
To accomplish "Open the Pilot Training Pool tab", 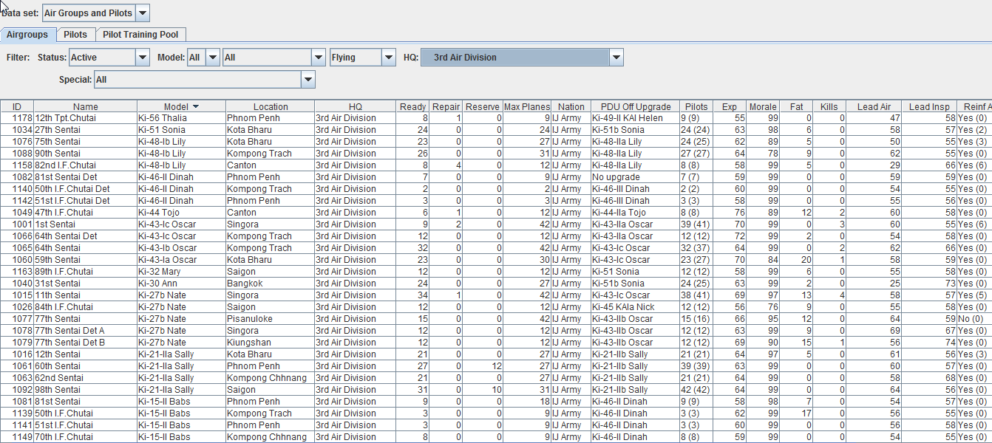I will point(140,34).
